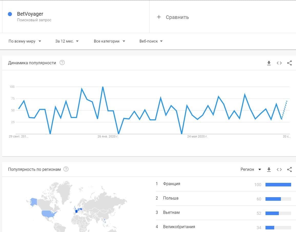Screen dimensions: 296x232
Task: Open embed code for regional popularity
Action: pyautogui.click(x=279, y=170)
